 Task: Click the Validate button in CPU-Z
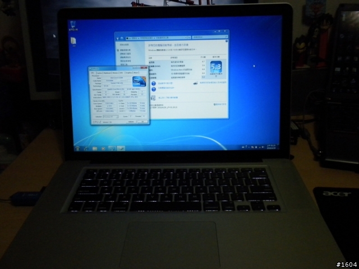click(x=131, y=122)
